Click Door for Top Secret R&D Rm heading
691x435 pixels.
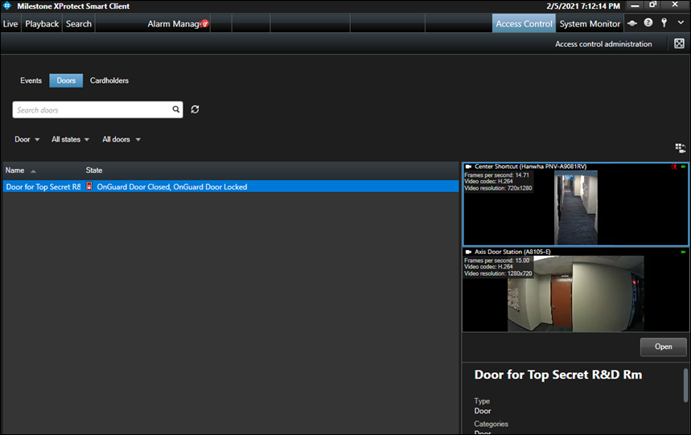[x=558, y=375]
